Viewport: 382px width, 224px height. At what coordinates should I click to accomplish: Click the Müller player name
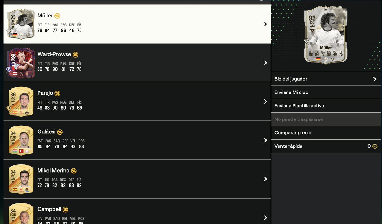click(45, 16)
